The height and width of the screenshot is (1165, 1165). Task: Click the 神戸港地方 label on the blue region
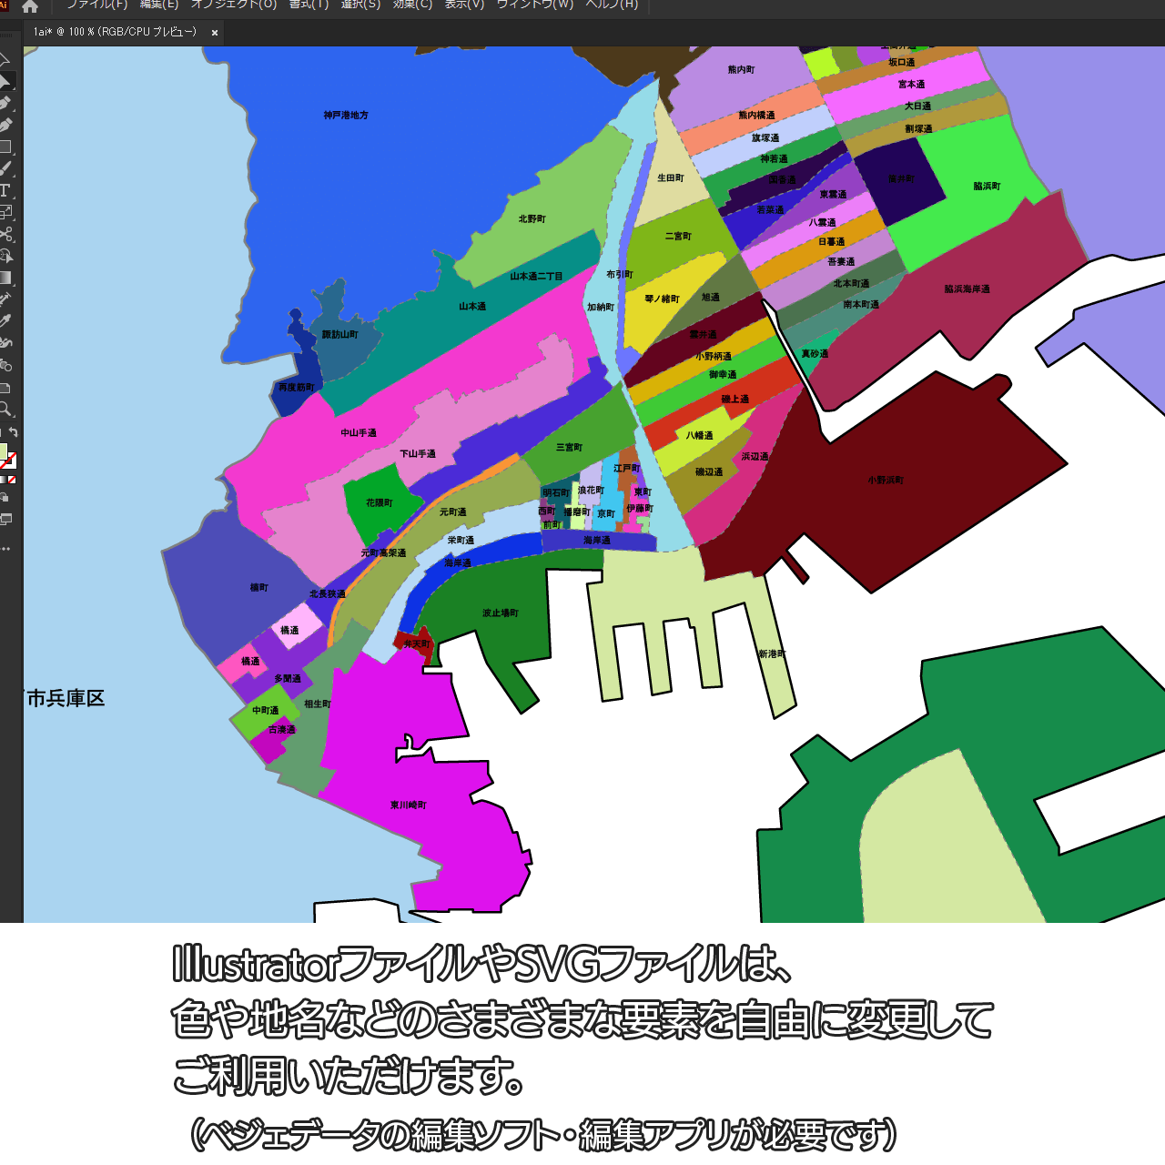pos(346,116)
